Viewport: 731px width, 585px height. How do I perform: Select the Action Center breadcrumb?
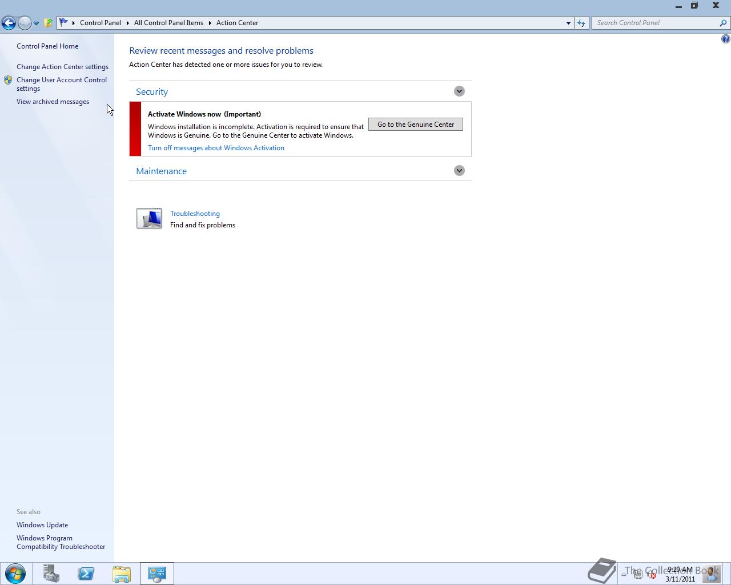point(237,23)
